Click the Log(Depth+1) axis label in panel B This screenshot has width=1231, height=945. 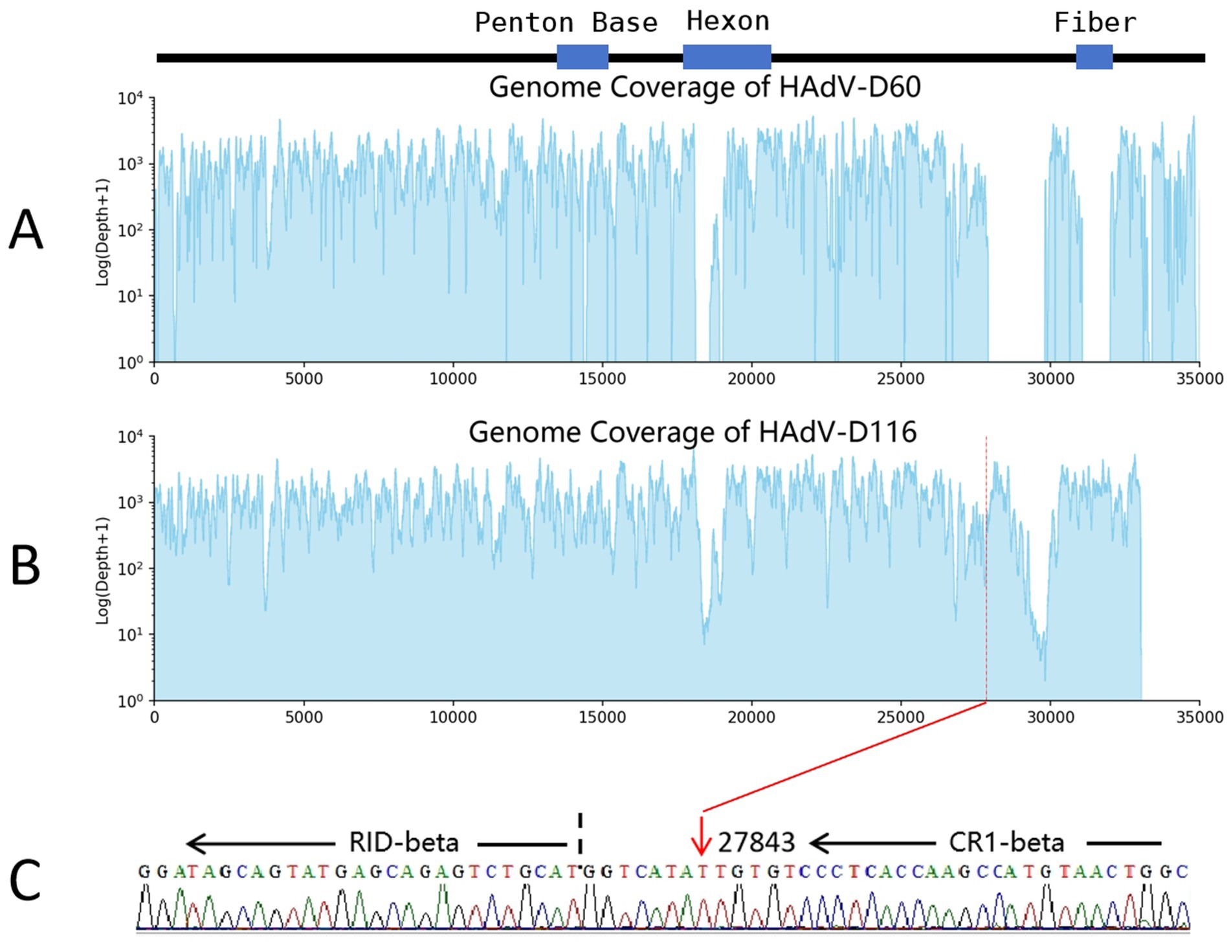102,570
